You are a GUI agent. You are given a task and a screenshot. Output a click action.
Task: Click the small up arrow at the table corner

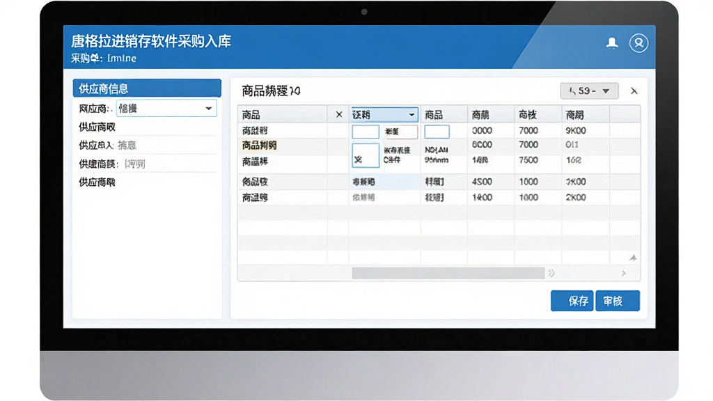(633, 258)
